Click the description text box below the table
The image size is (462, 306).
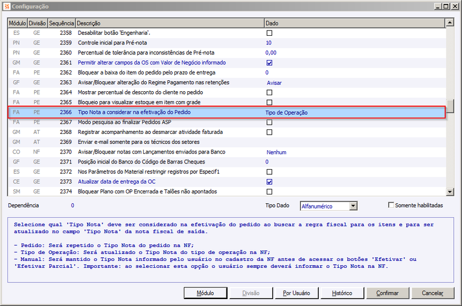(230, 250)
